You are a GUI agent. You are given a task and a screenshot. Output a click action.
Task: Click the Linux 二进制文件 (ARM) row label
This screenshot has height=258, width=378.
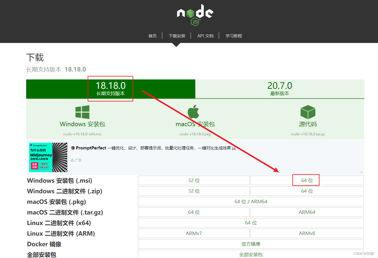[x=61, y=233]
